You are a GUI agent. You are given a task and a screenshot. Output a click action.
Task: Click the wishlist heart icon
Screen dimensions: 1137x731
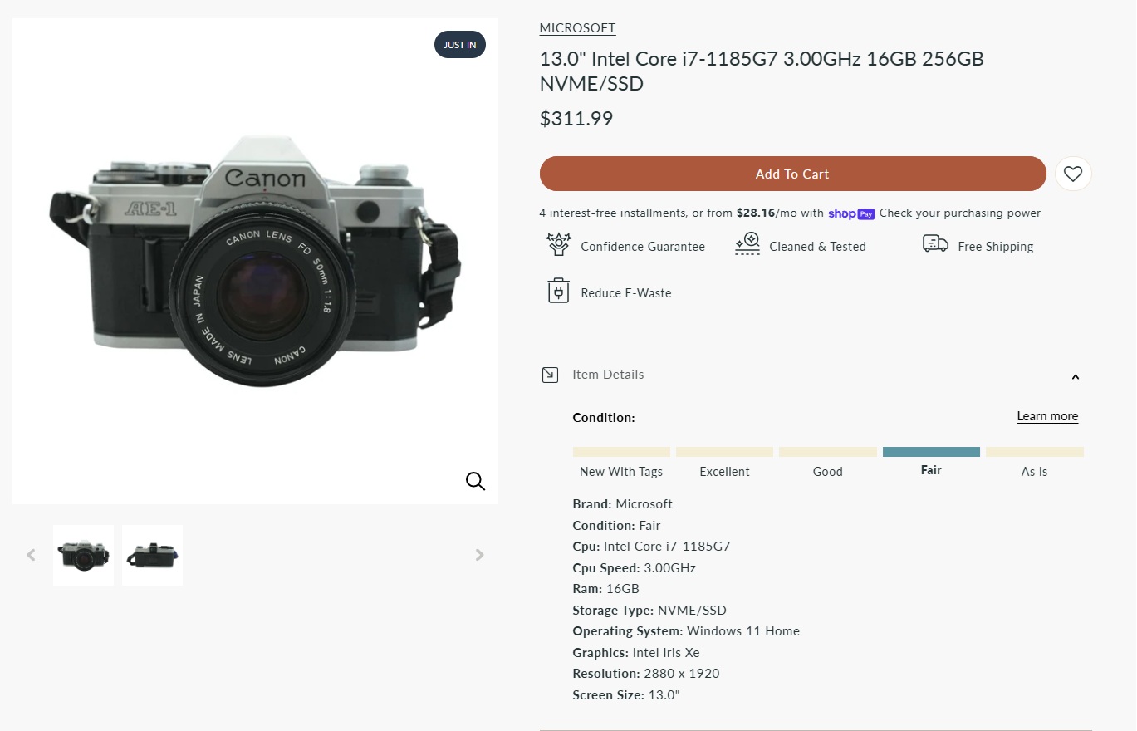pyautogui.click(x=1073, y=174)
